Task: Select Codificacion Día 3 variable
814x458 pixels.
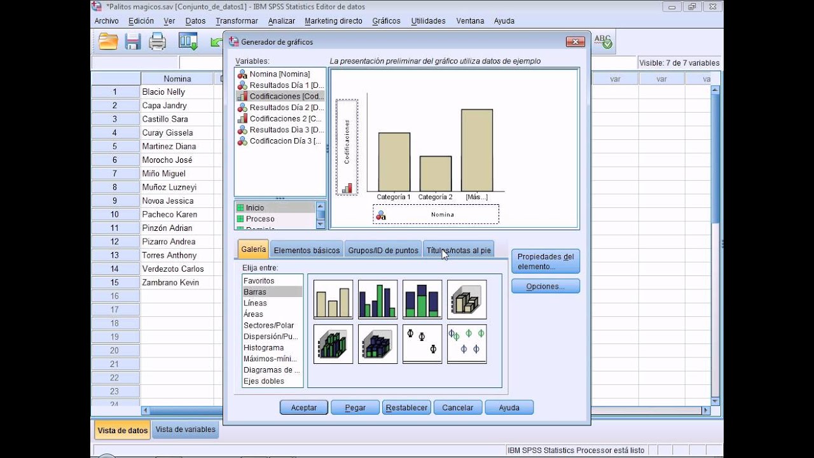Action: coord(280,141)
